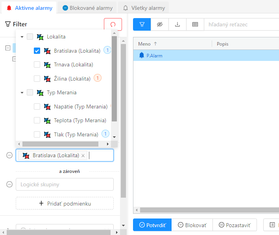Click minus icon beside Bratislava tag field
This screenshot has width=279, height=235.
[9, 155]
